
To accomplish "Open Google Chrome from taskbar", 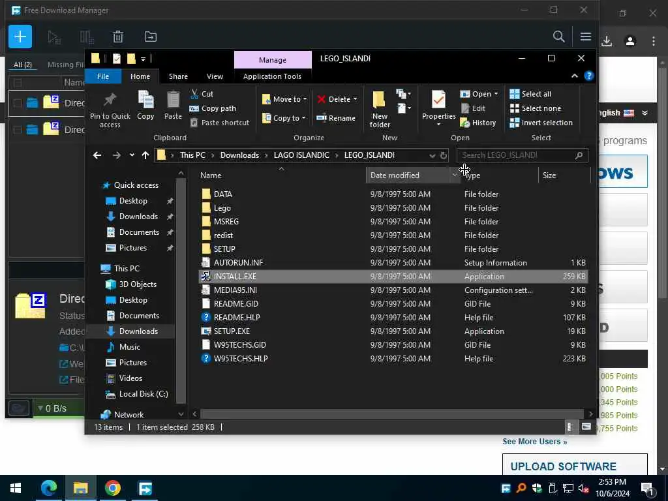I will 113,488.
